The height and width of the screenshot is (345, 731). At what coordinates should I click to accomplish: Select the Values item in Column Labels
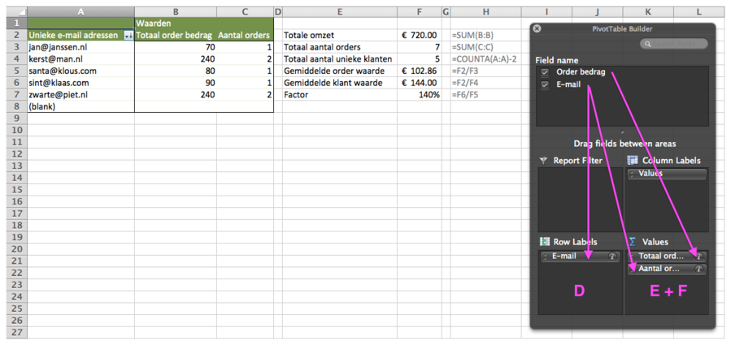(x=666, y=174)
